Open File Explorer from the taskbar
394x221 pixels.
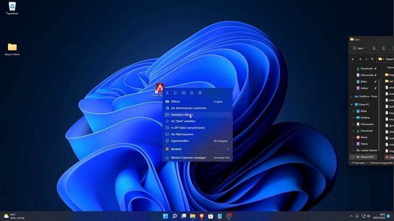pos(193,216)
